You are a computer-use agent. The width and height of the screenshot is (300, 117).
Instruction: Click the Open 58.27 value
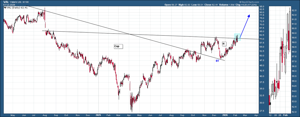(x=171, y=5)
